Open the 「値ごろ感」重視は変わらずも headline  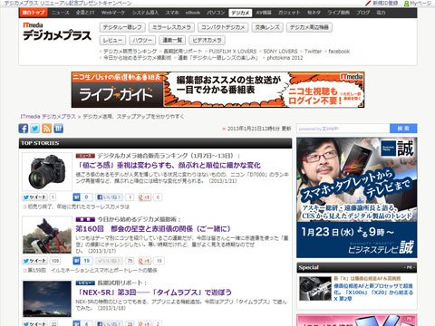(x=168, y=166)
